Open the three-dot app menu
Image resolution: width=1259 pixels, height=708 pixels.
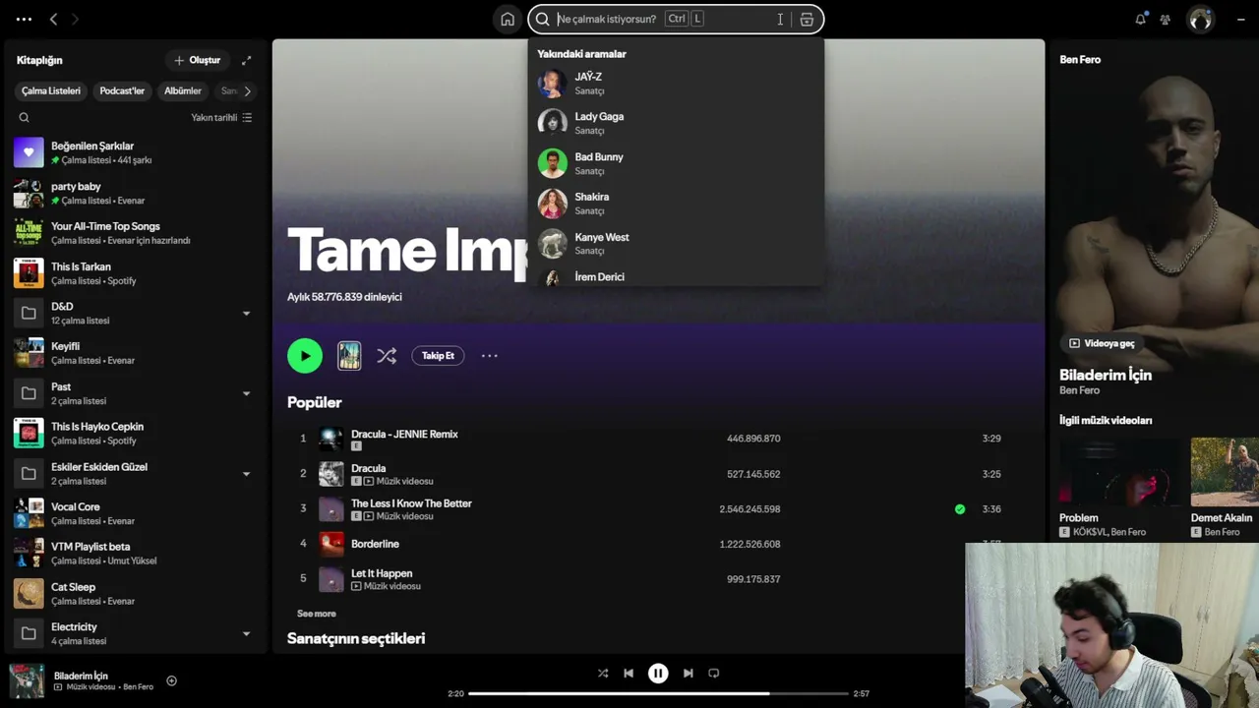point(24,19)
